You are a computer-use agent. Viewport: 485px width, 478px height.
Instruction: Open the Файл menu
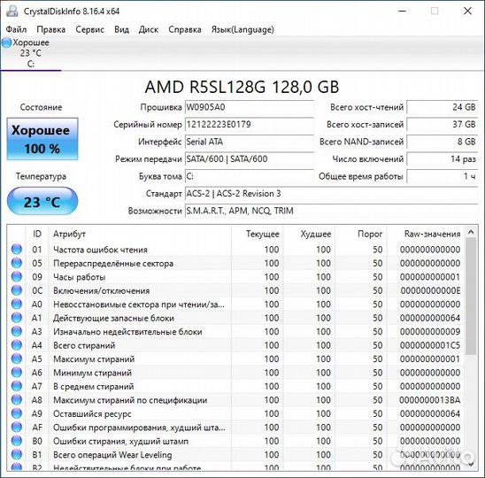pos(16,29)
